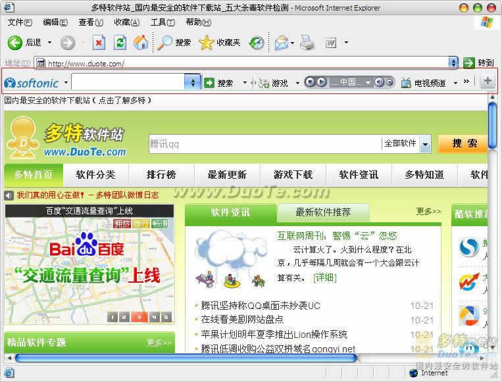Viewport: 502px width, 382px height.
Task: Select the 游戏下载 navigation tab
Action: click(293, 175)
